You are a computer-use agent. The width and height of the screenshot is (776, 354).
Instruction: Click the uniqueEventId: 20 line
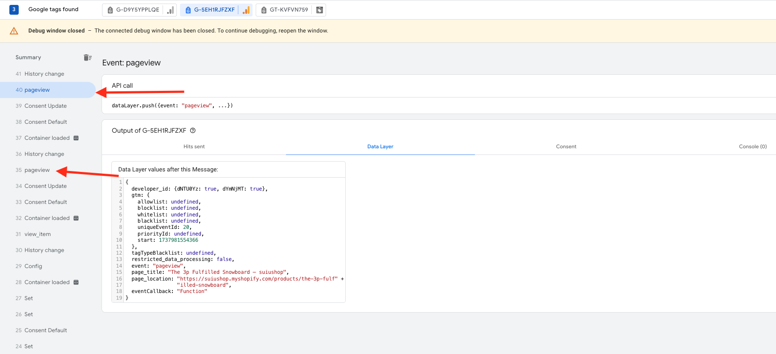(x=164, y=227)
